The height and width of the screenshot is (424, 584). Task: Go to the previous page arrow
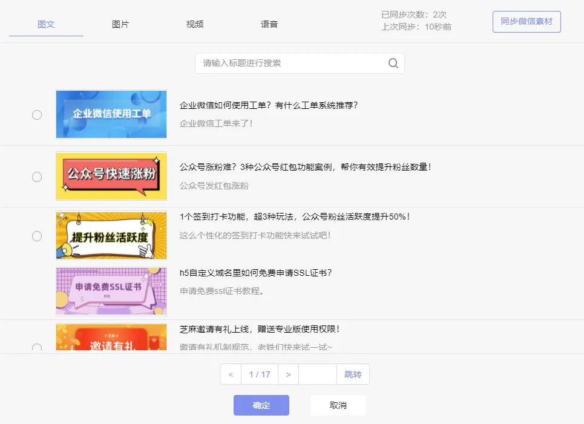point(231,374)
